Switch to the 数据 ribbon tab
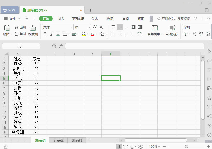 point(110,19)
